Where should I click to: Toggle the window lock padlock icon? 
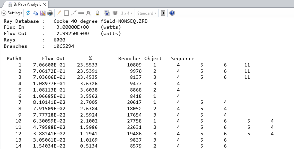(97, 13)
